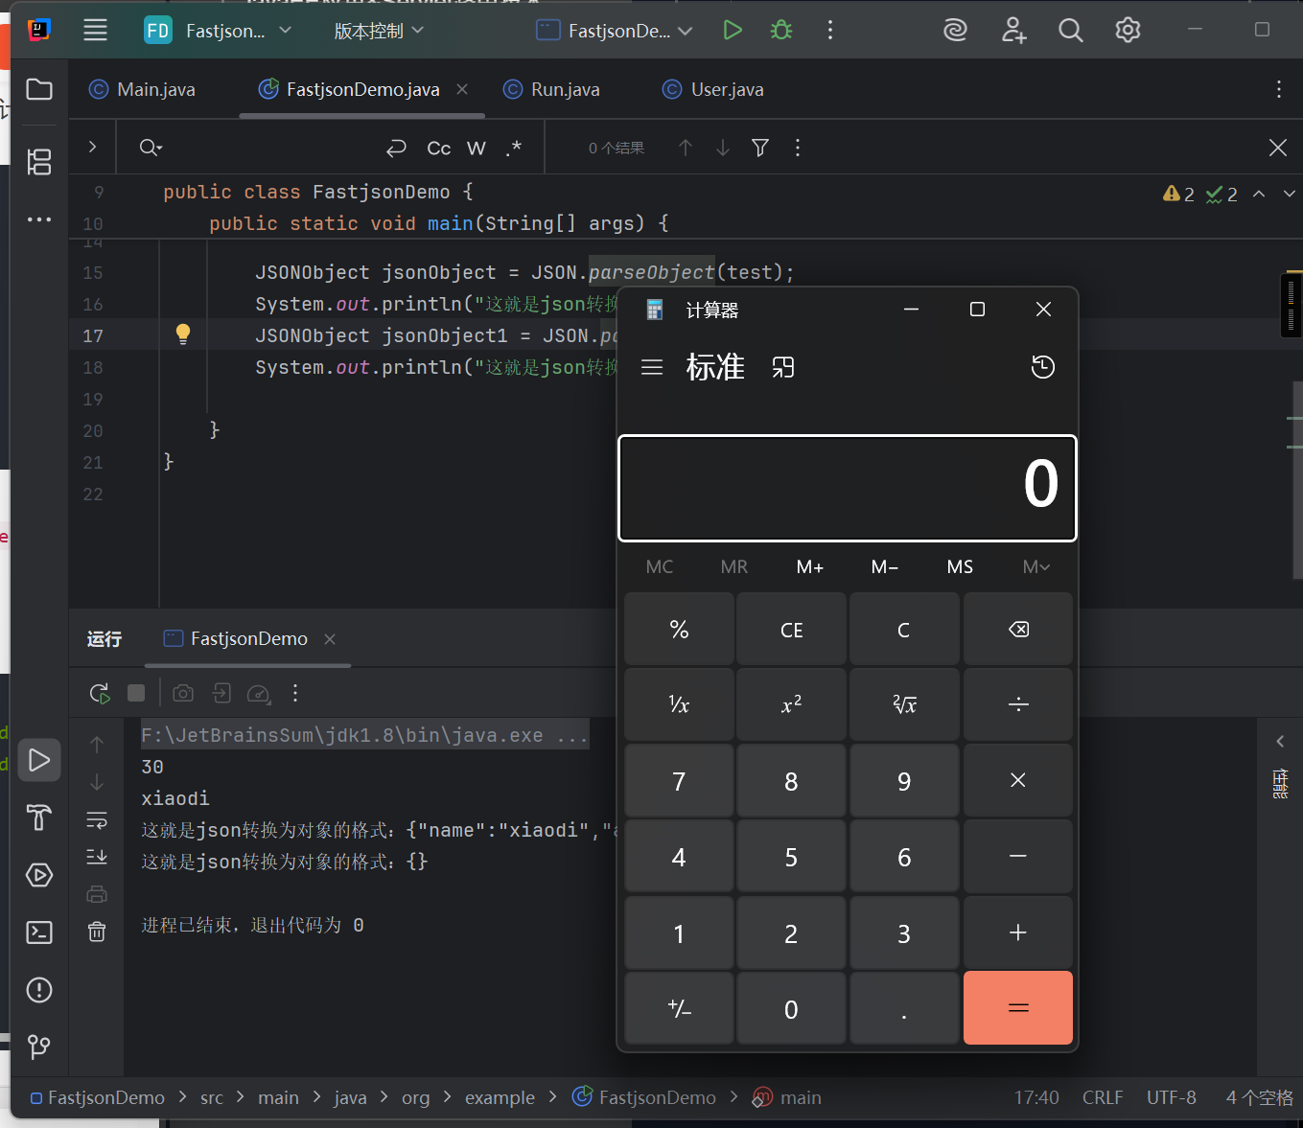Debug FastjsonDemo with bug icon

point(781,31)
